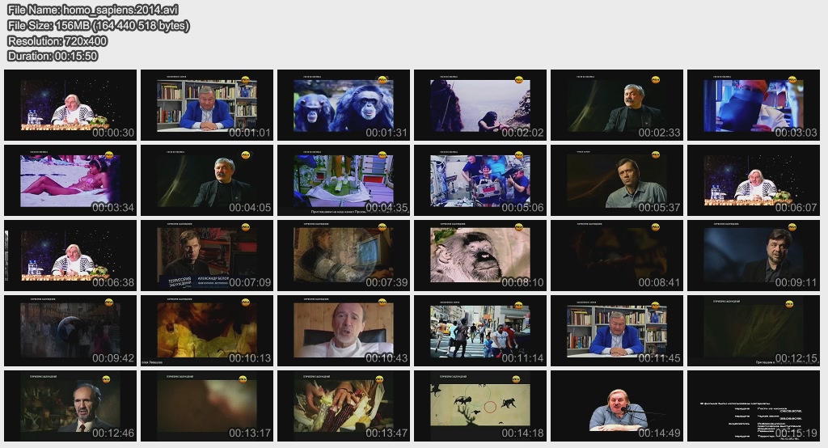Open the close-up man frame at 00:10:43

point(344,331)
